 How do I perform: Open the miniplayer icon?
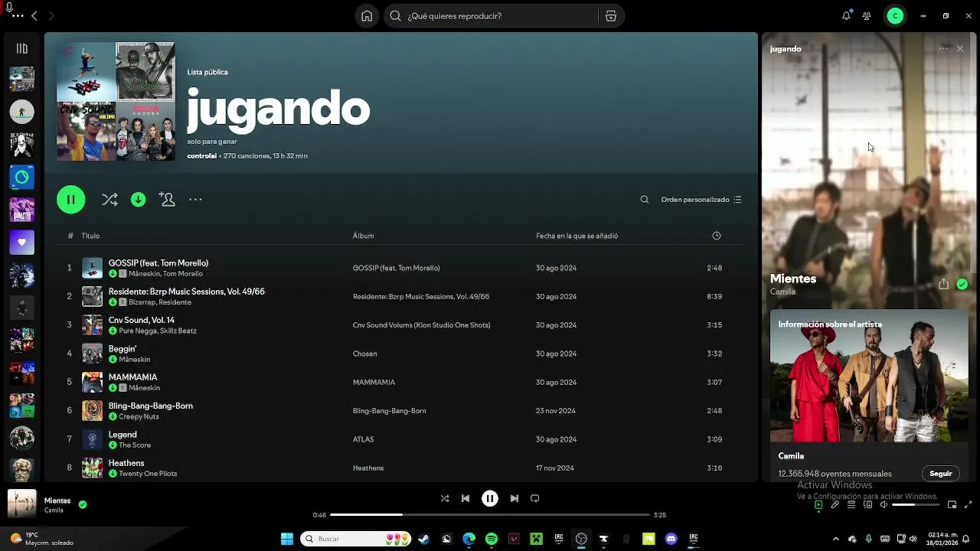(x=952, y=505)
